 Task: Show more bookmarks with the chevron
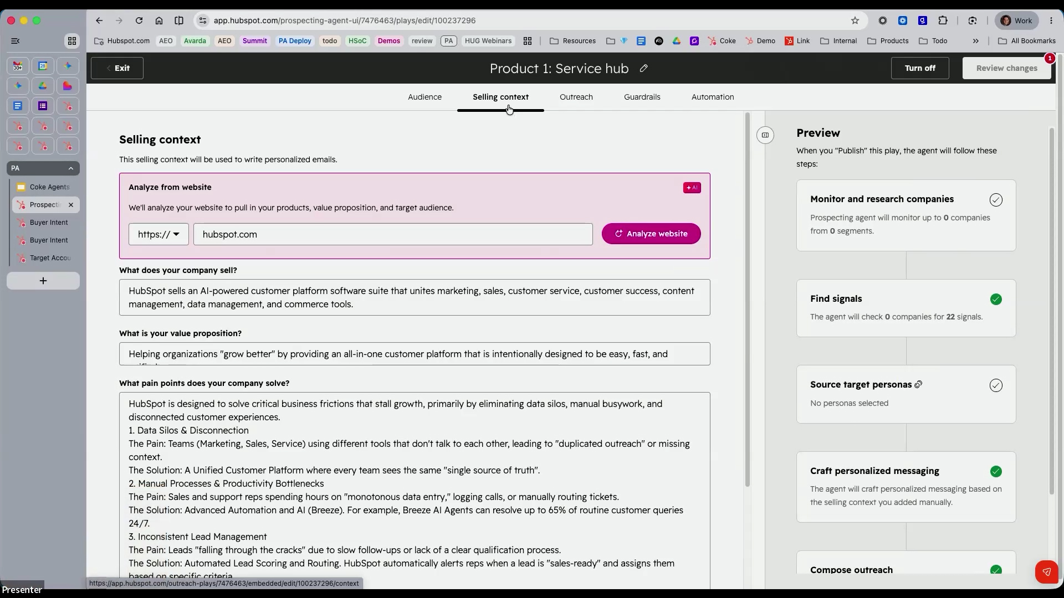[976, 41]
